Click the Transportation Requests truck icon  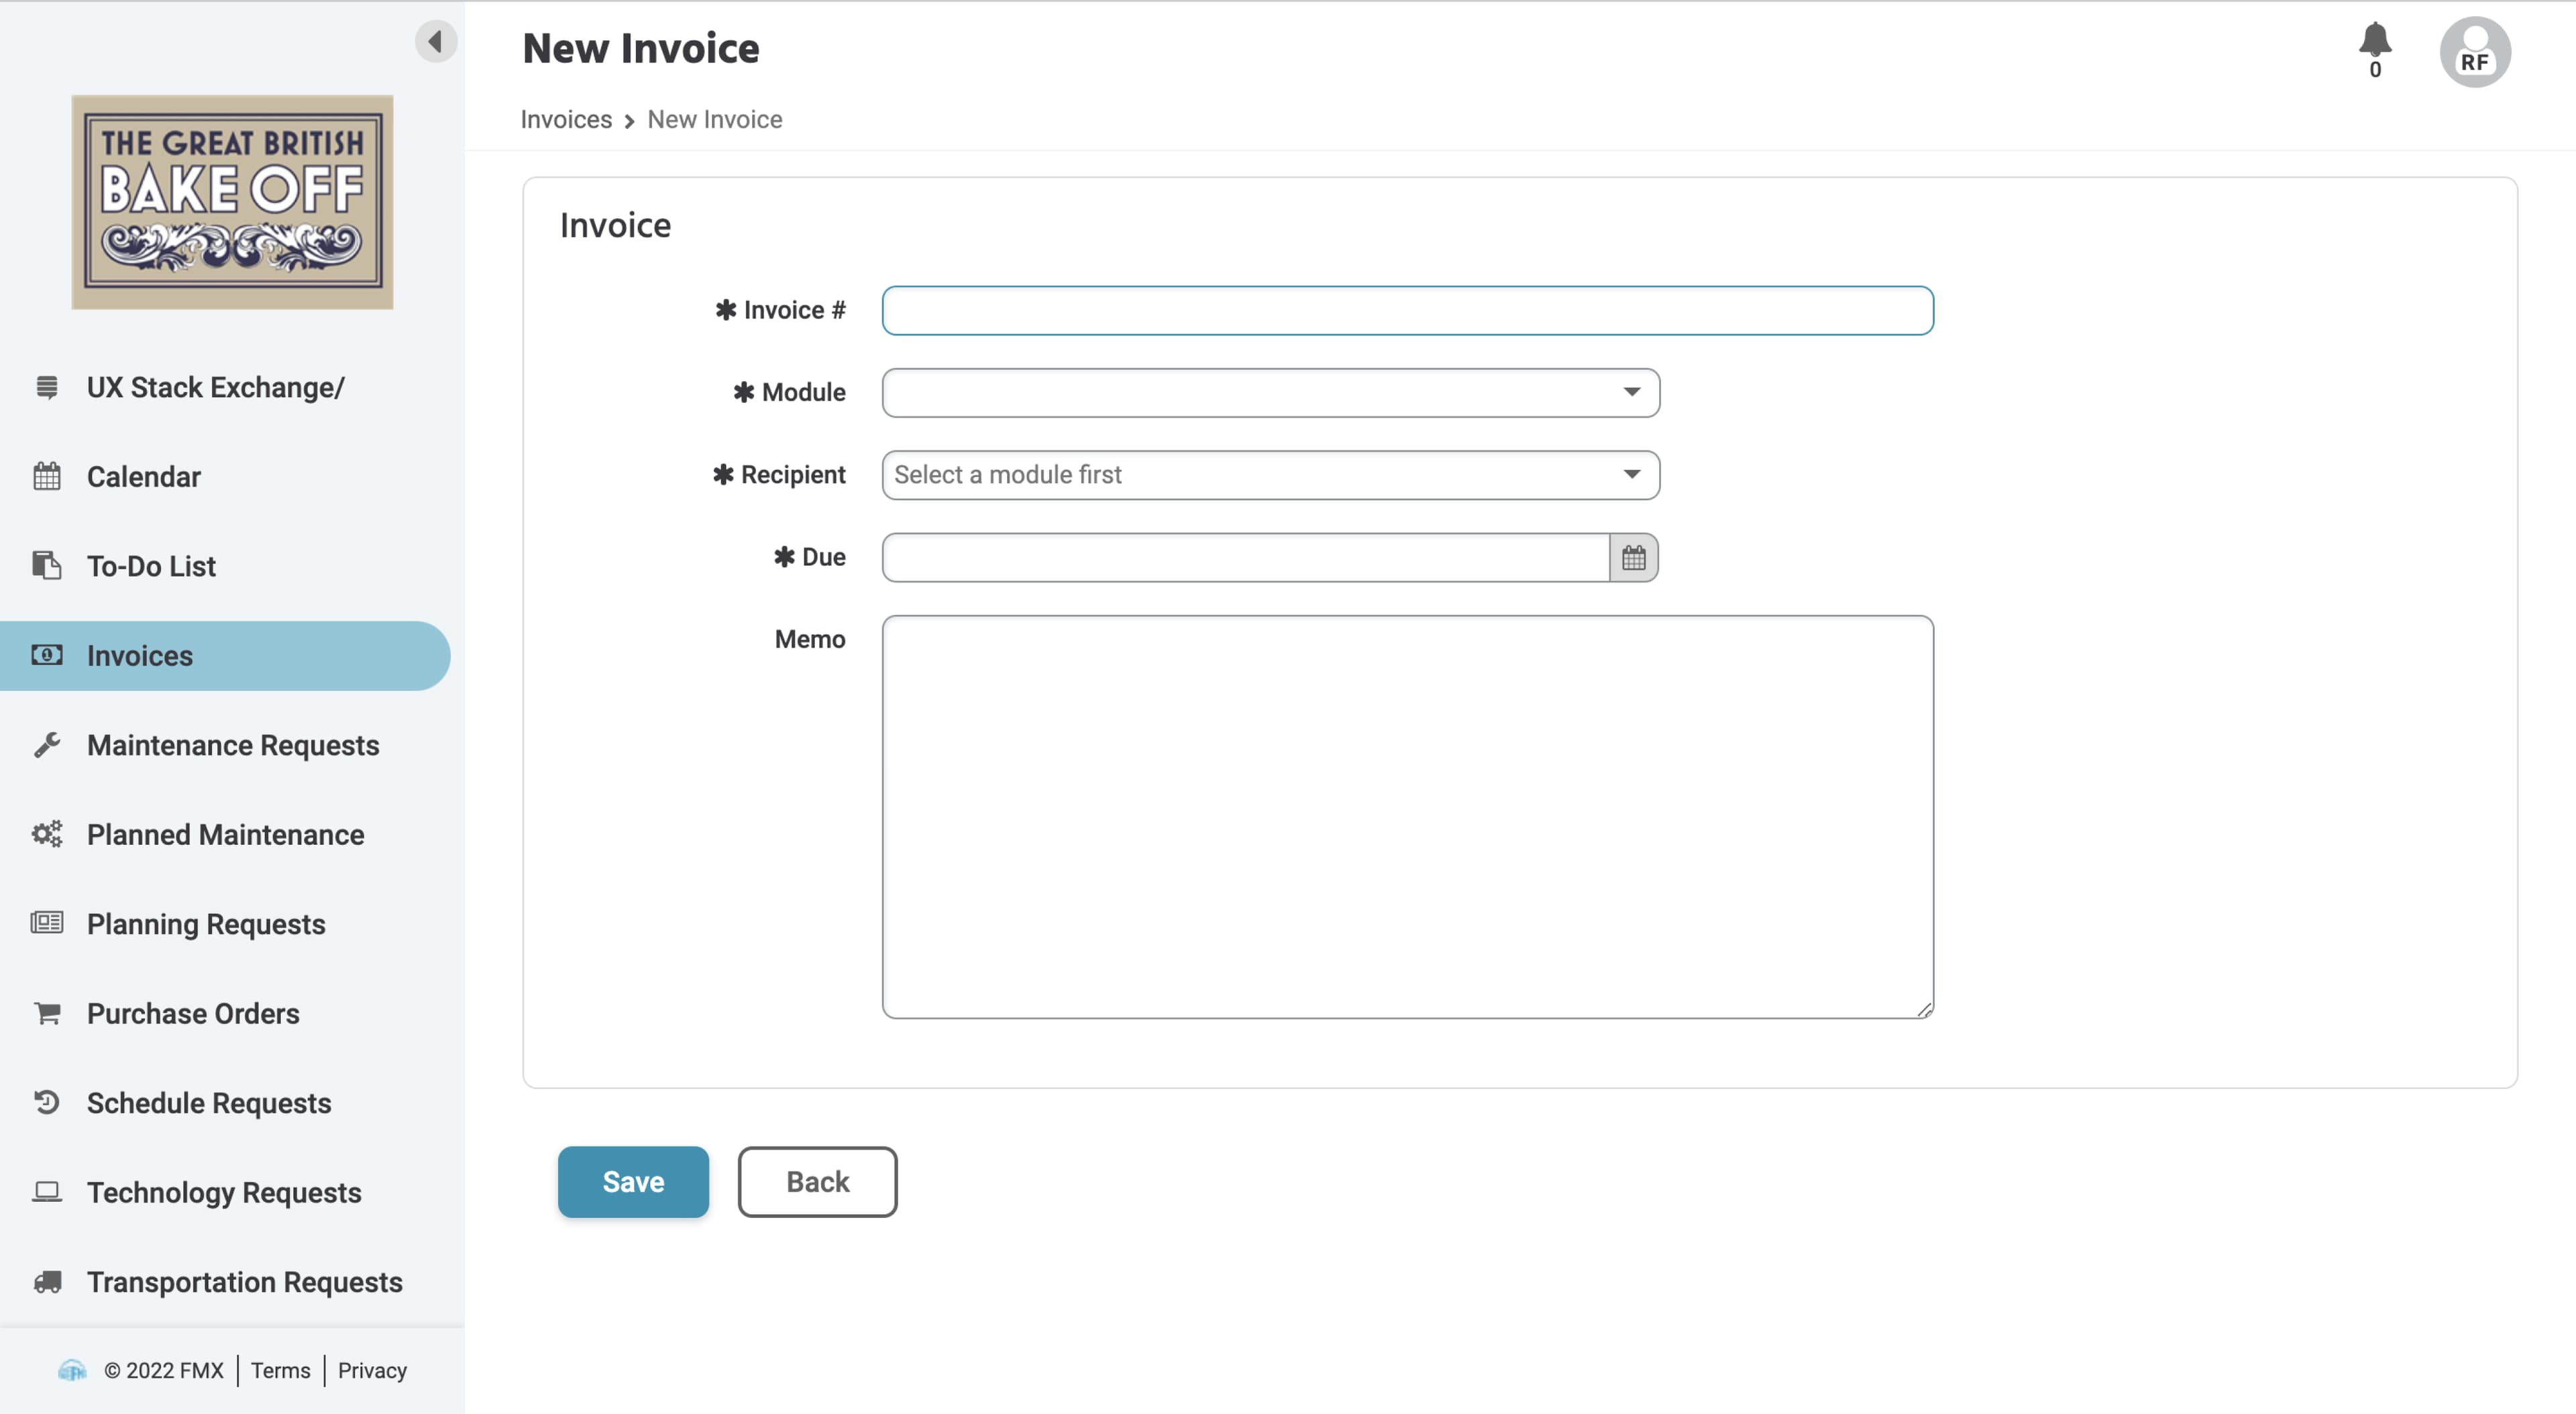click(x=46, y=1281)
